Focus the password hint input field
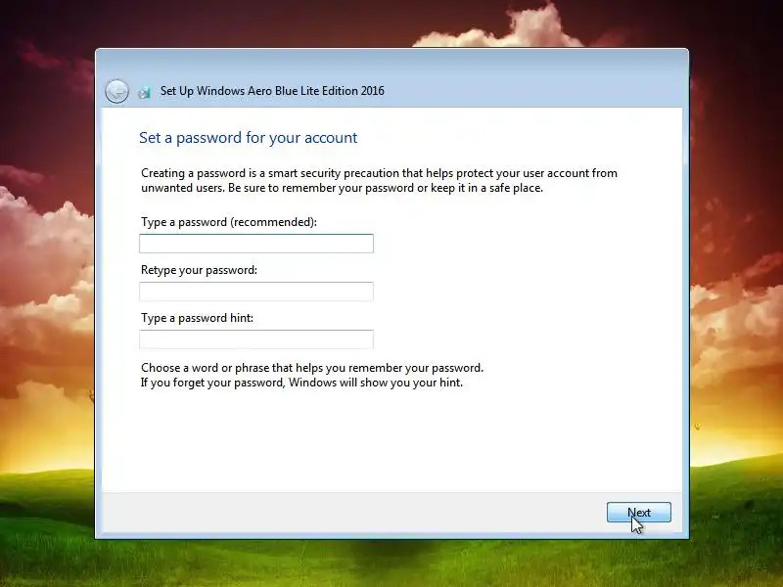The image size is (783, 587). coord(256,339)
